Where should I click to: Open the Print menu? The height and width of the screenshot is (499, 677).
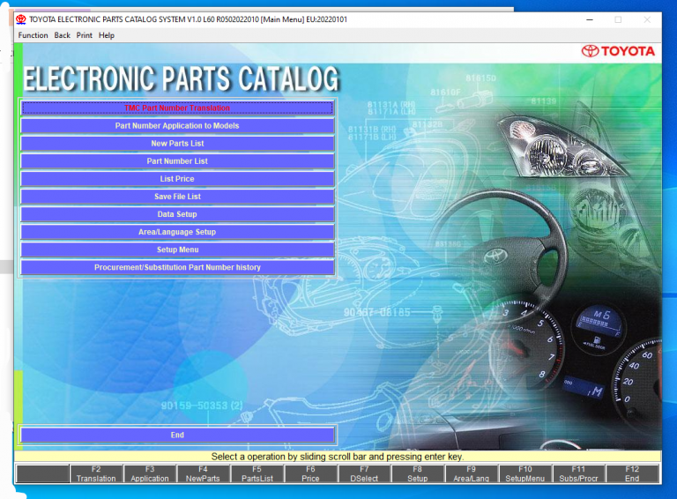[x=85, y=35]
